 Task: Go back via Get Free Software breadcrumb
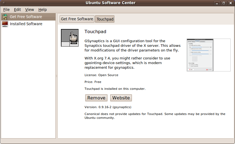point(77,19)
